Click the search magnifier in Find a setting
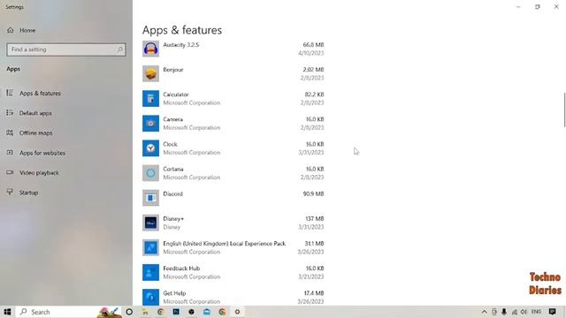 pos(119,49)
